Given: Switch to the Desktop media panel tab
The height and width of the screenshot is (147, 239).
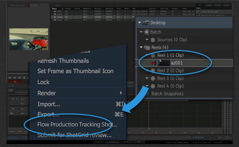Looking at the screenshot, I should pyautogui.click(x=209, y=5).
